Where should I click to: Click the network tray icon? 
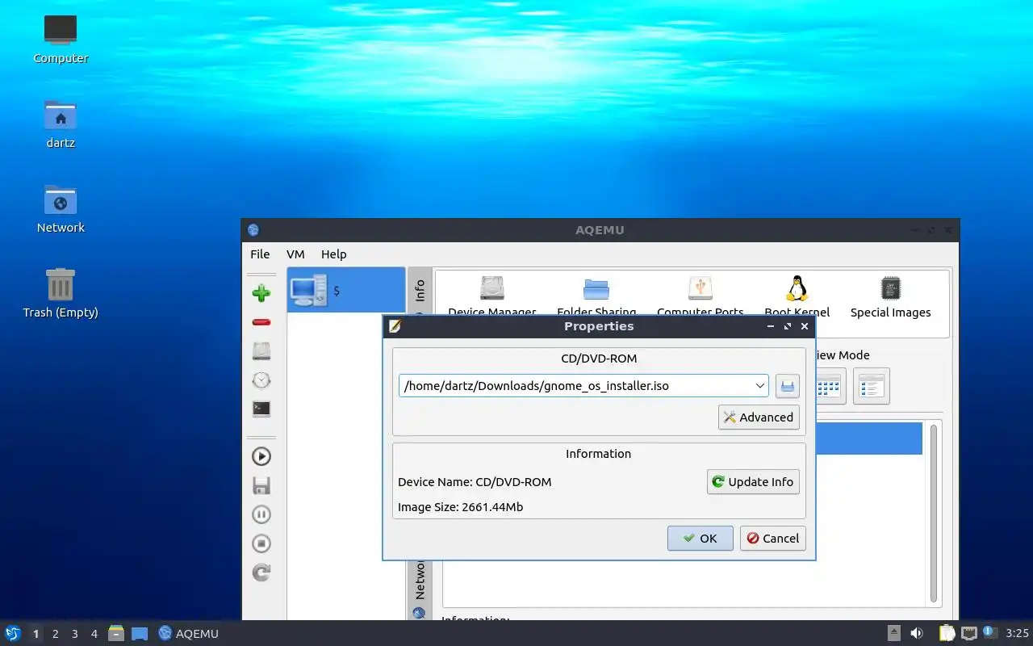[968, 634]
